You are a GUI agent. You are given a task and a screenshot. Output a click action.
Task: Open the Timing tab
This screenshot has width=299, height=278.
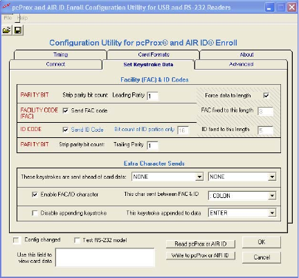click(x=60, y=54)
